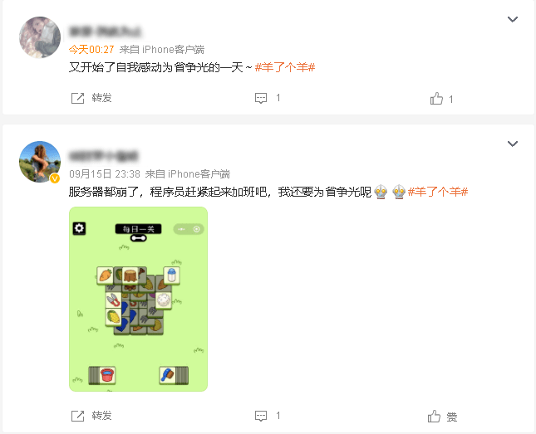536x434 pixels.
Task: Open the #羊了个羊# hashtag in second post
Action: point(438,192)
